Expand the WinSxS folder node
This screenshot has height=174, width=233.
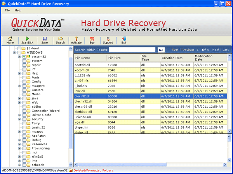(19, 157)
